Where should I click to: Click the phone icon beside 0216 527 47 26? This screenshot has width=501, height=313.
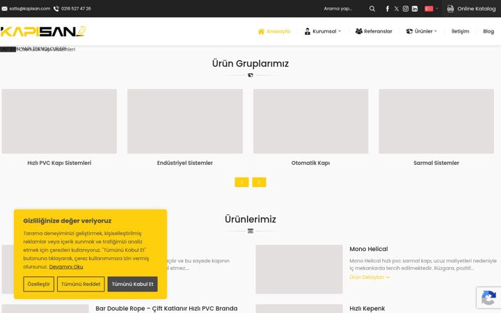[x=56, y=8]
